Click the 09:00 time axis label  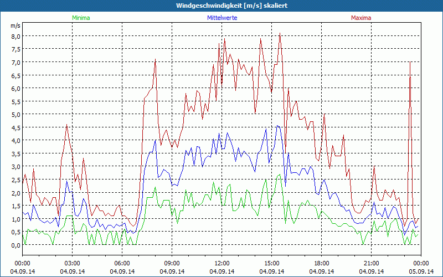[172, 264]
